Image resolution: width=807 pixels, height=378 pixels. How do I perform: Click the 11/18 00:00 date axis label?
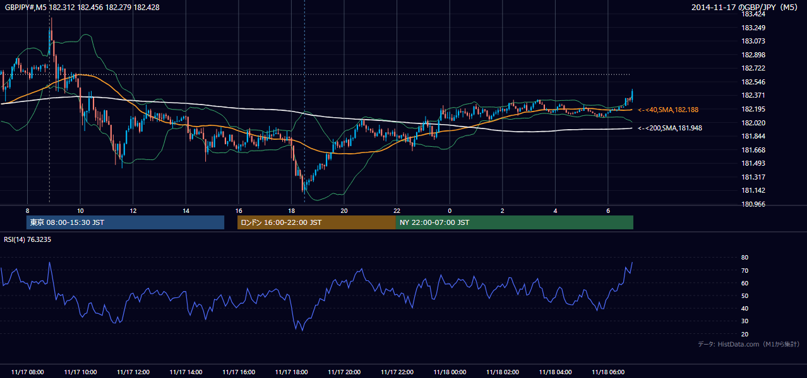click(x=450, y=372)
